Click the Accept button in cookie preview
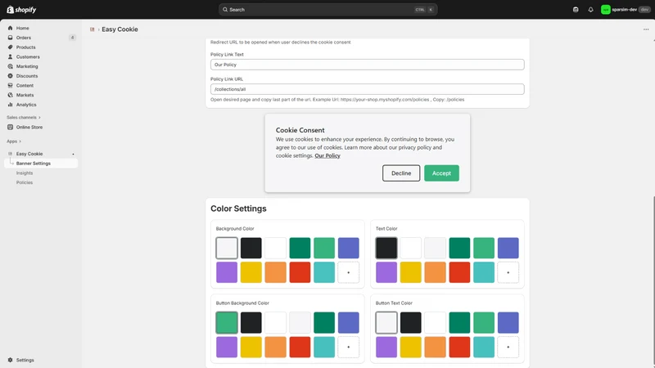The image size is (655, 368). click(441, 173)
